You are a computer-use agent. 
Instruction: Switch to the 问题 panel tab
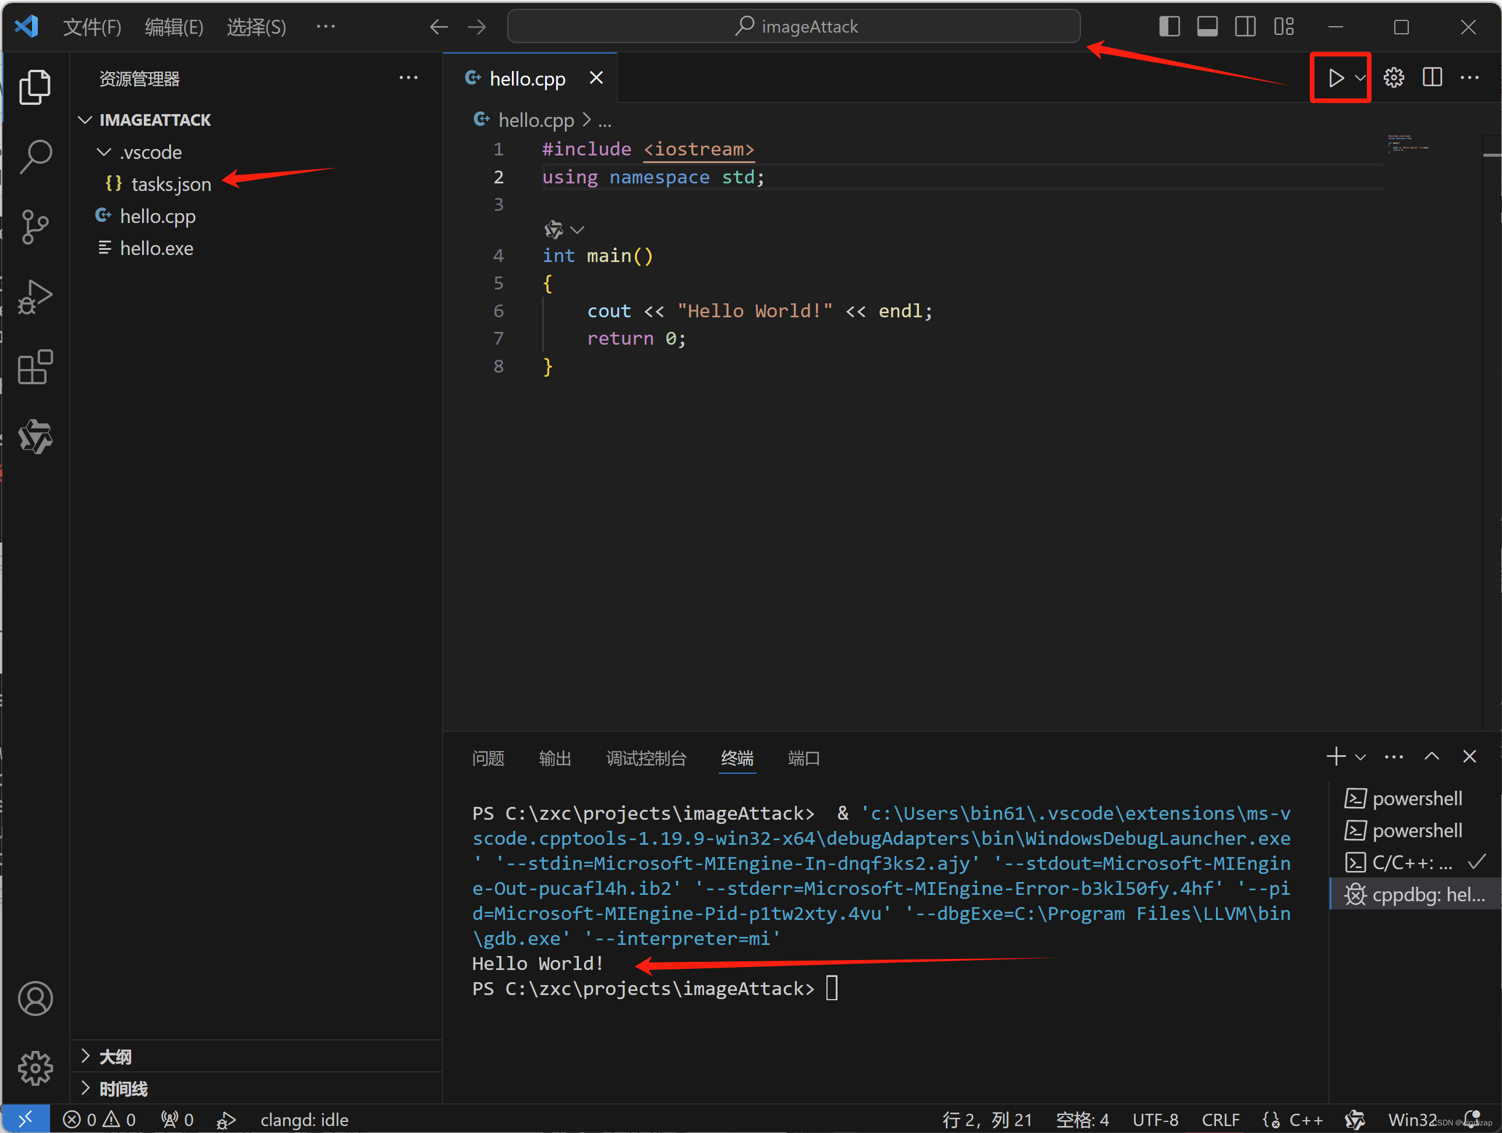coord(488,758)
